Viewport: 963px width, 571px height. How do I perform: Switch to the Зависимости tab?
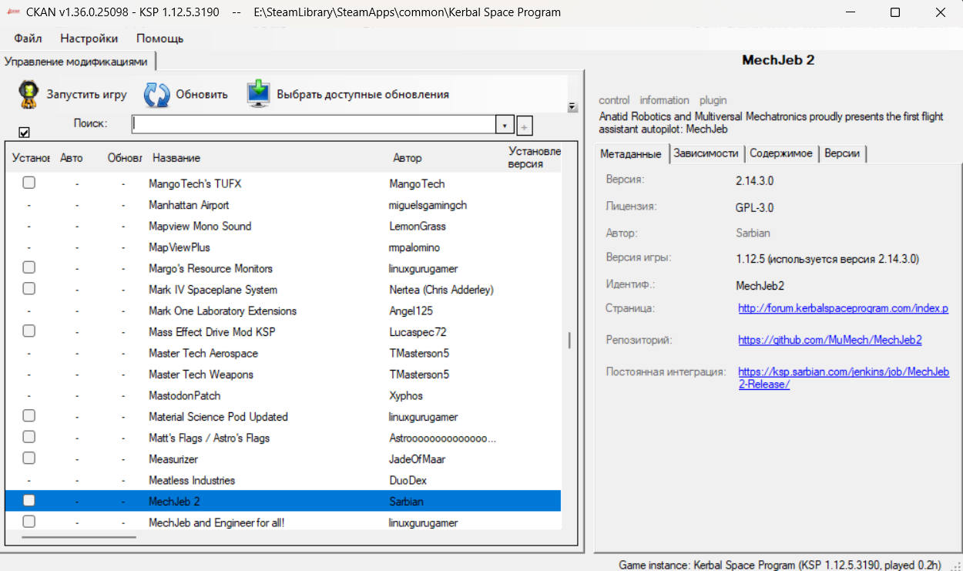(x=706, y=153)
